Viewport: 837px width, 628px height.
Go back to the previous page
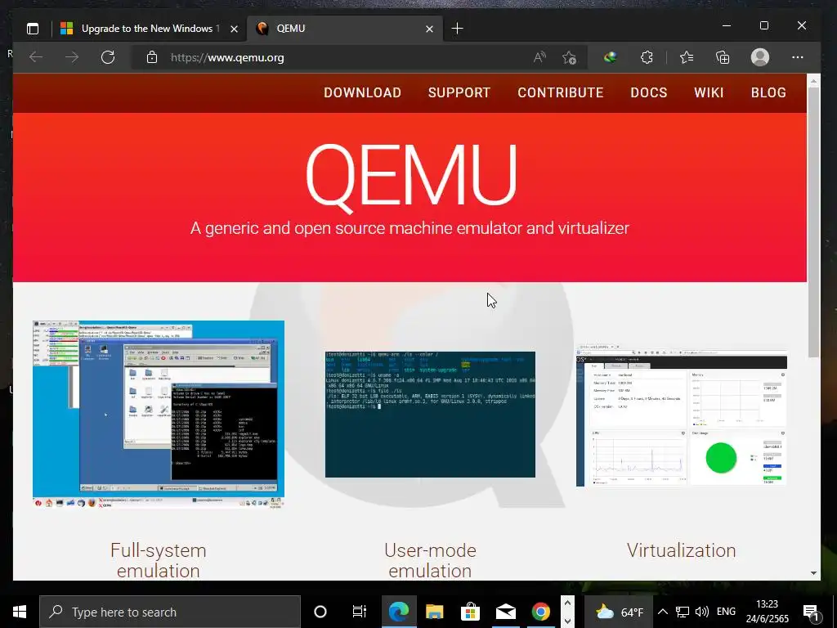coord(36,57)
